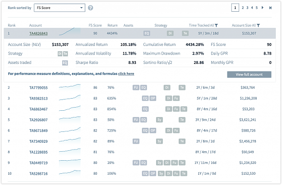Open account TA7799055

click(38, 88)
